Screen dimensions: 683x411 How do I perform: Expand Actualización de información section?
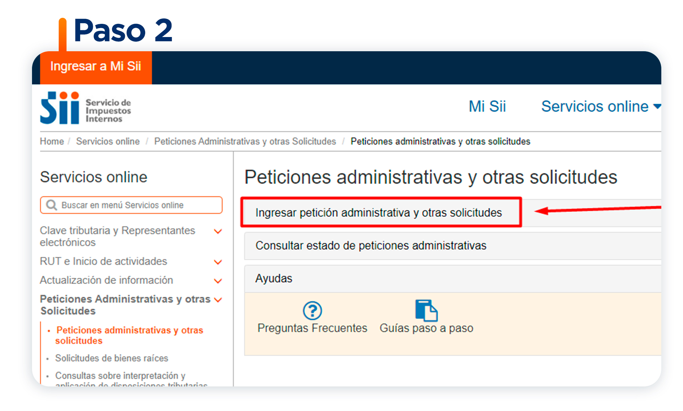218,281
